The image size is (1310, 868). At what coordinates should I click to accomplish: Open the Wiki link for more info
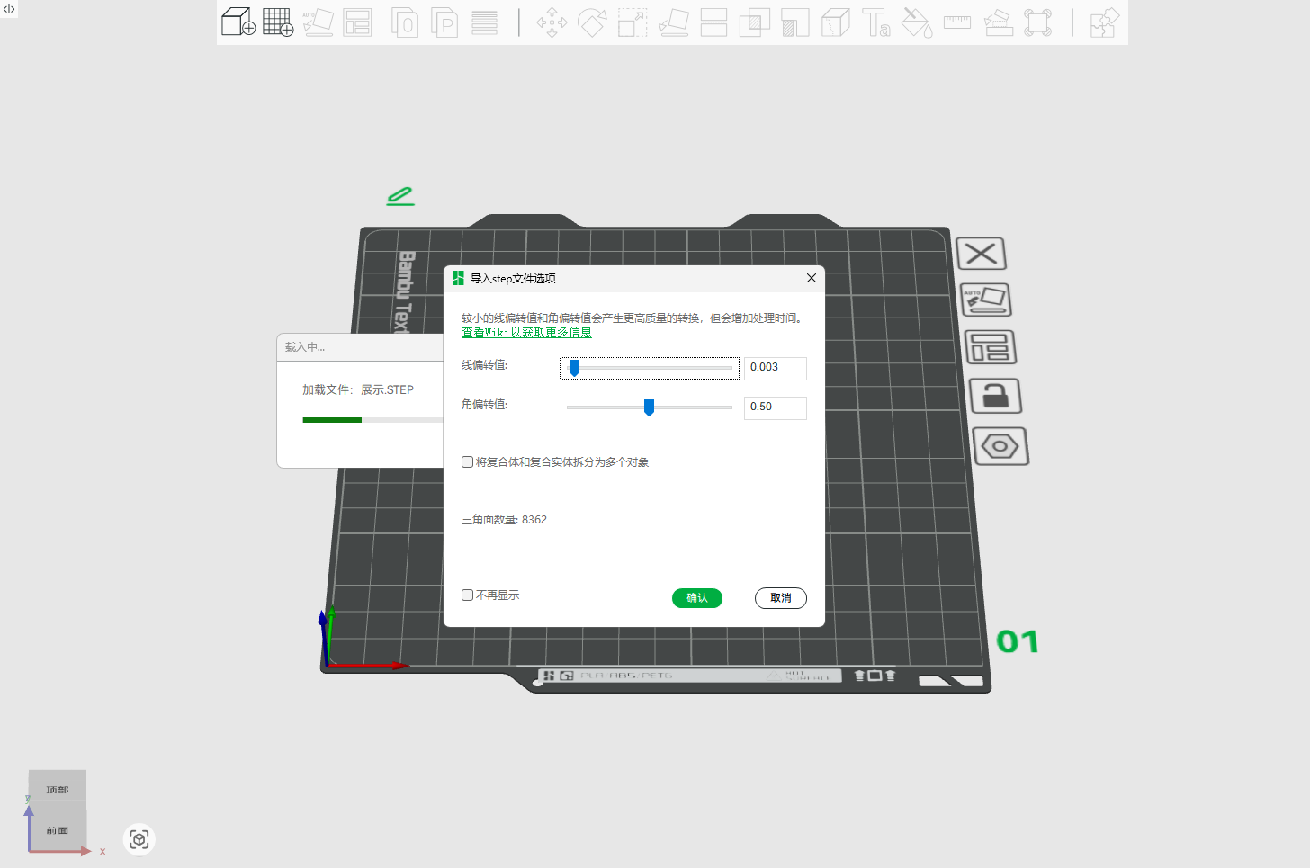click(x=526, y=333)
